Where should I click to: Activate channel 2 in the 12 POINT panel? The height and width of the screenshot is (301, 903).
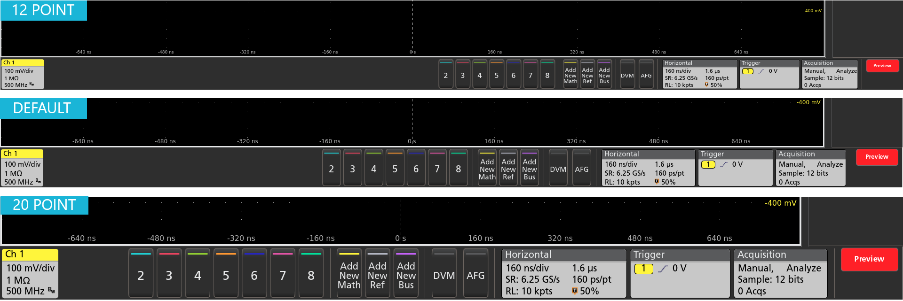click(446, 74)
